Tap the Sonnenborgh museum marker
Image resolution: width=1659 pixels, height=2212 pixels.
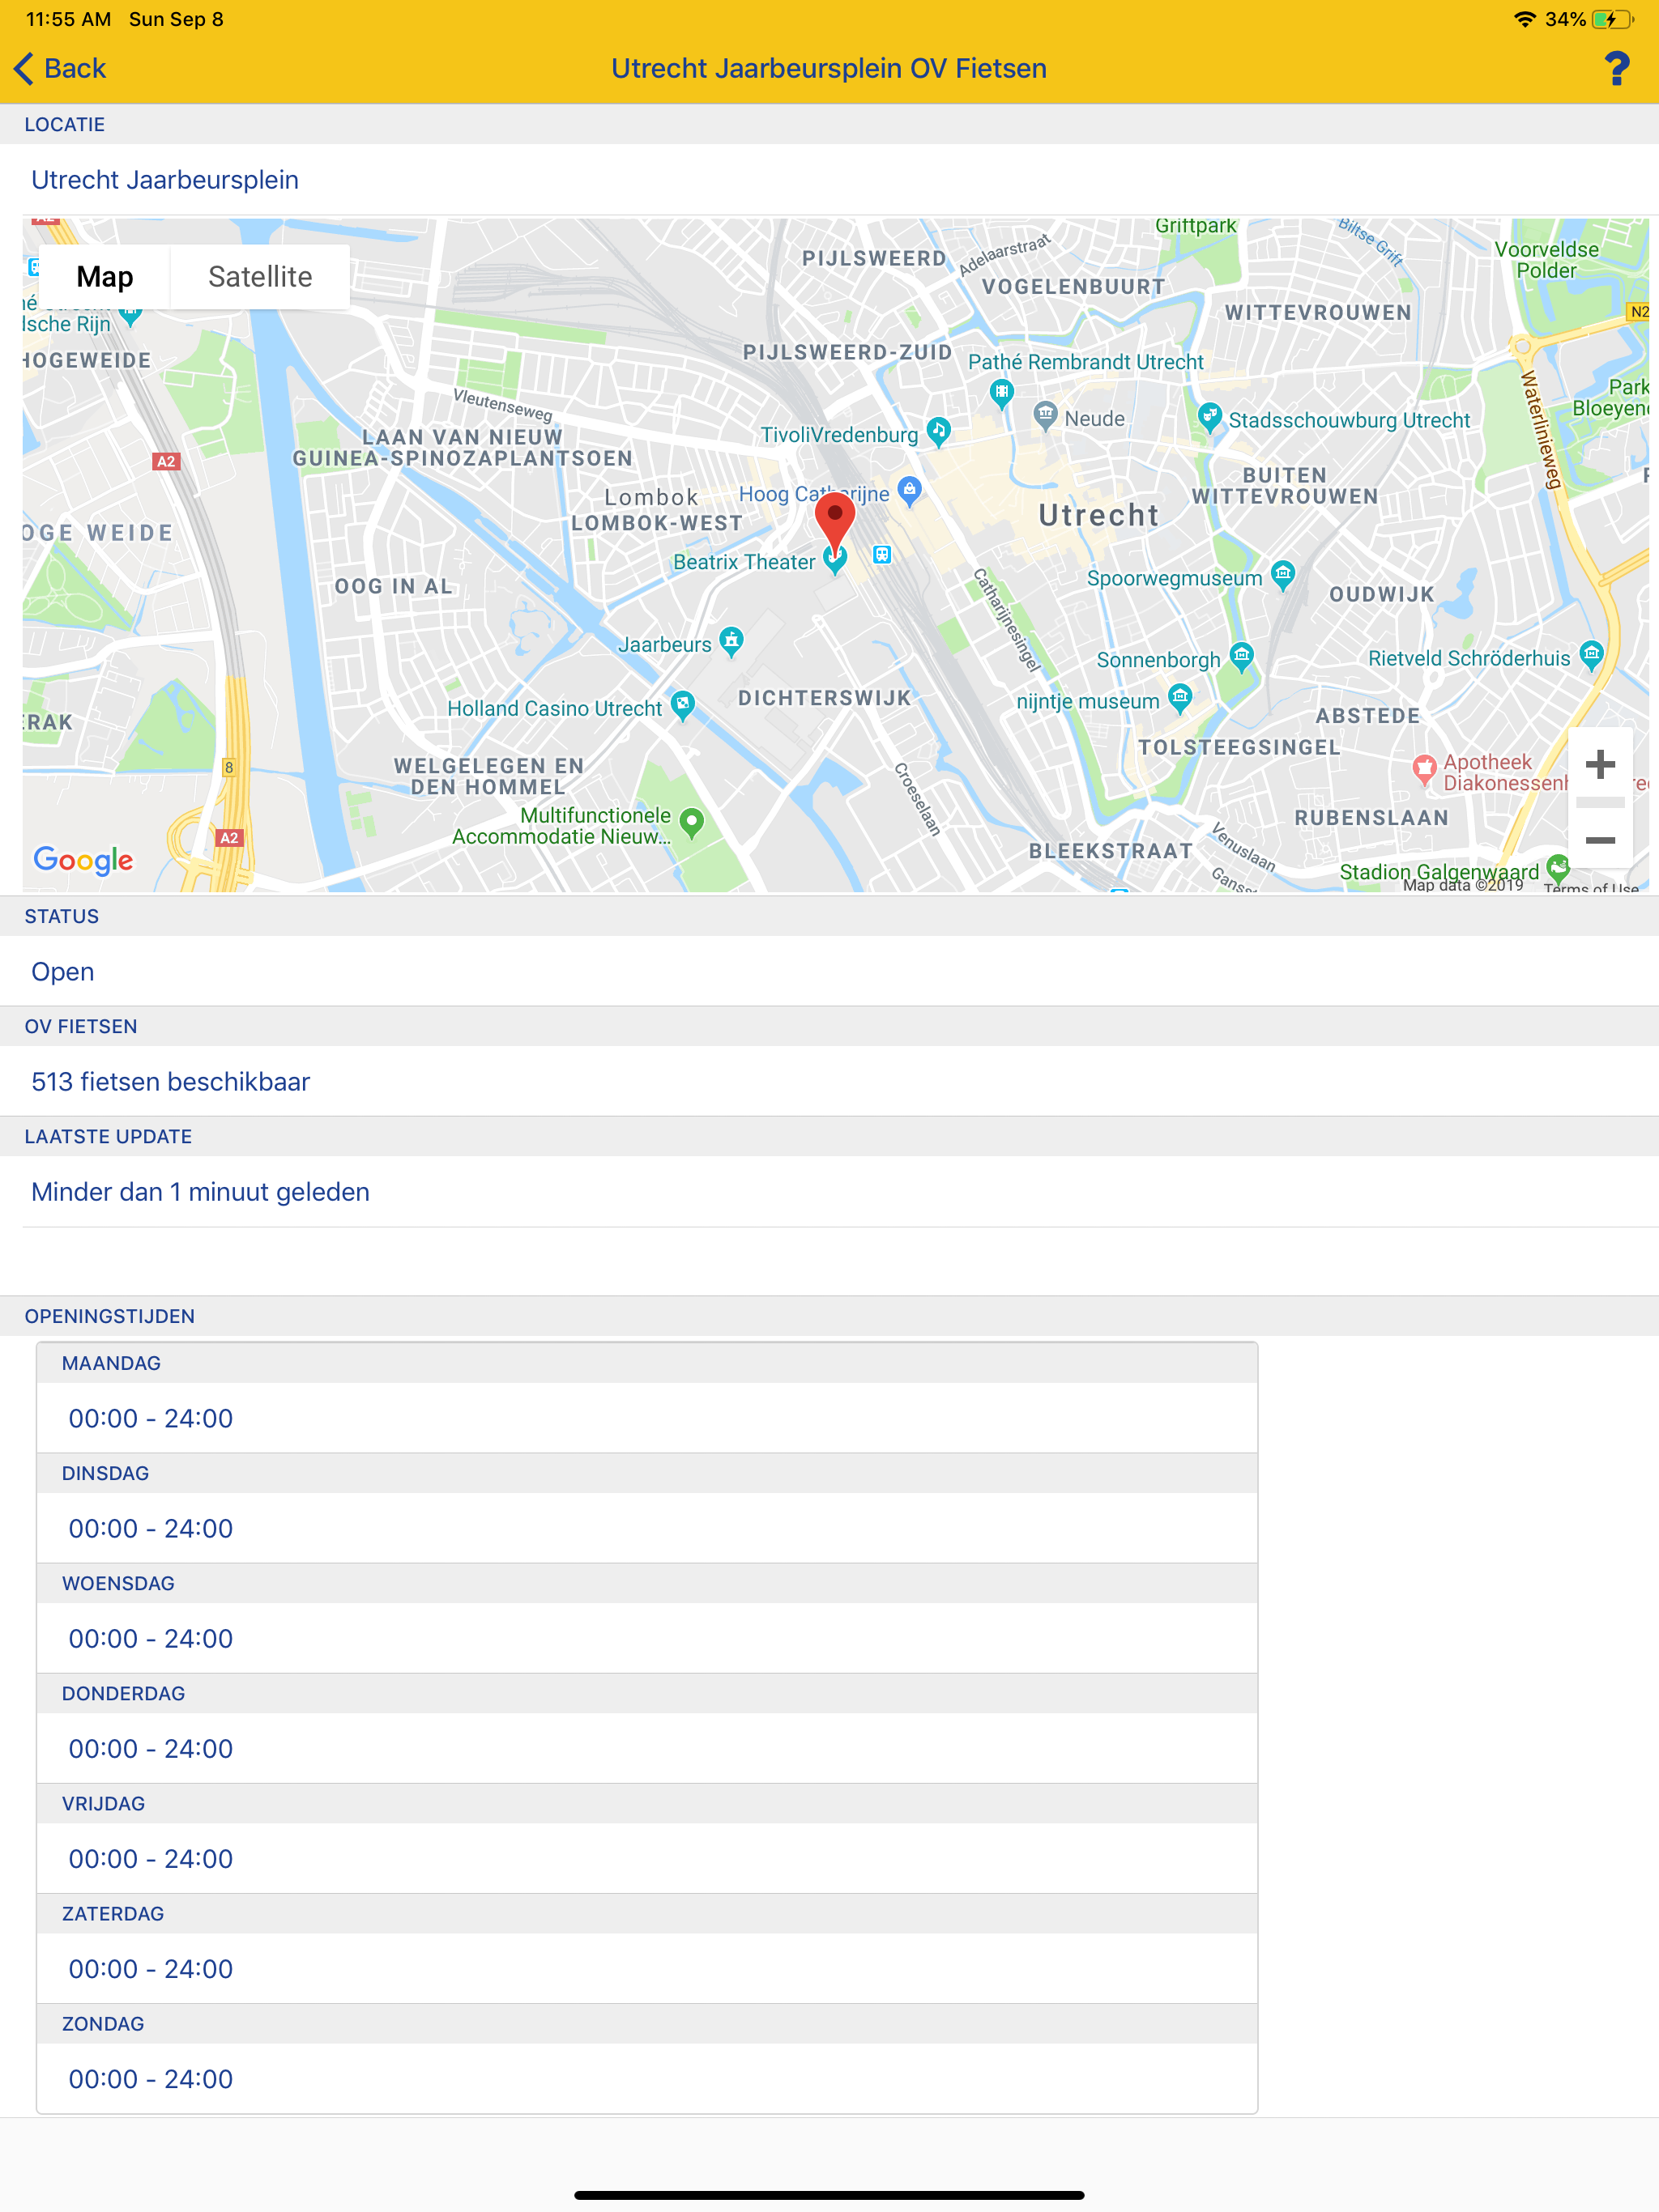pos(1242,656)
